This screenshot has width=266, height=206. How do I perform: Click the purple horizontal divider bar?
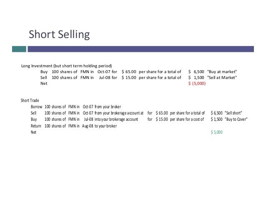point(141,49)
